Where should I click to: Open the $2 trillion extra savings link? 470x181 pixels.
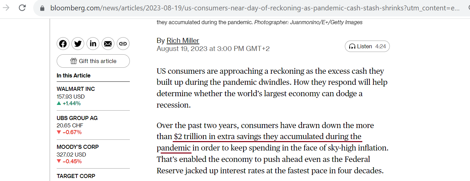[267, 136]
